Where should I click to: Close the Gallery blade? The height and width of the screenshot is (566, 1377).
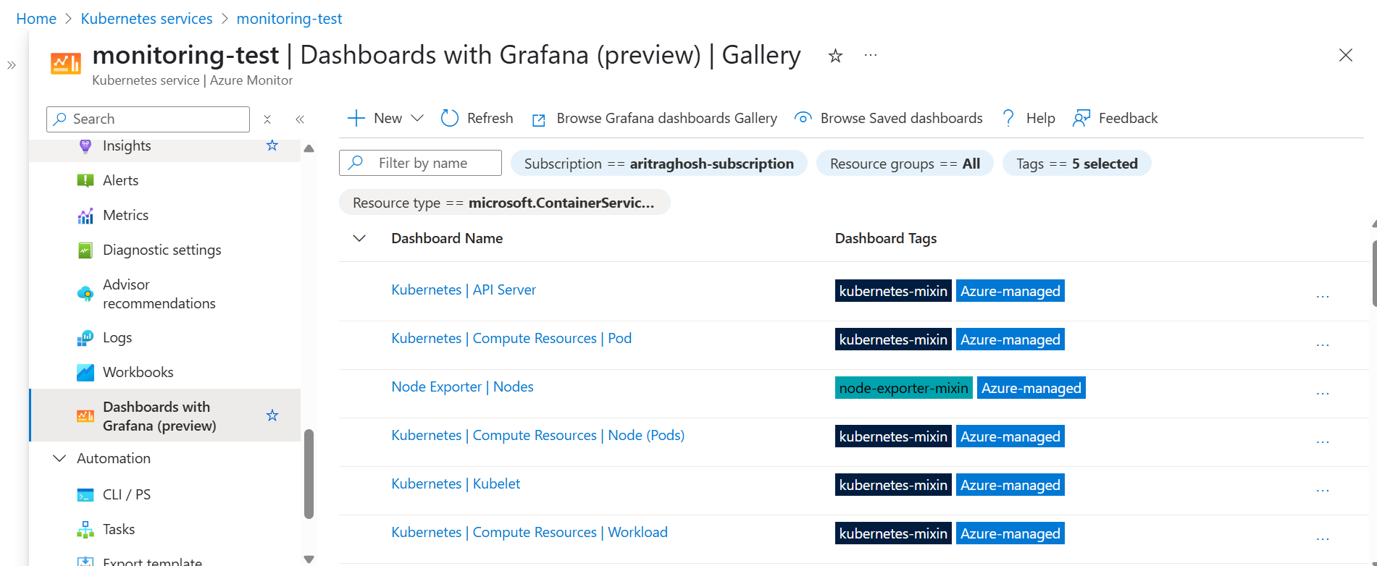1346,55
